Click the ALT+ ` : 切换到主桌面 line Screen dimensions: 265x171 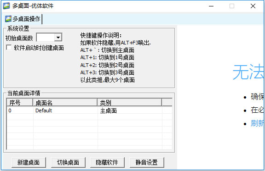pos(107,50)
